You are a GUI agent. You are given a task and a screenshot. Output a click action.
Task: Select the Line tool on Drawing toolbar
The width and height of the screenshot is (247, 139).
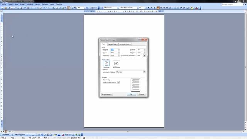[x=27, y=135]
